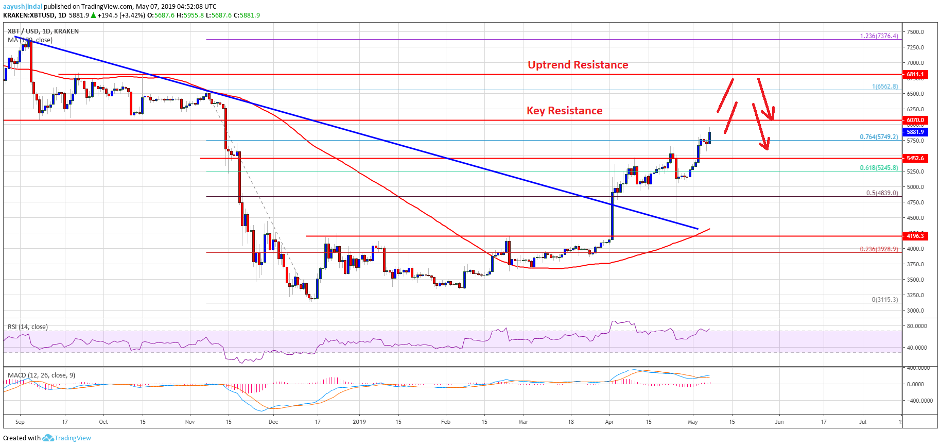941x447 pixels.
Task: Click the 'Jul' label on time axis
Action: pyautogui.click(x=863, y=422)
